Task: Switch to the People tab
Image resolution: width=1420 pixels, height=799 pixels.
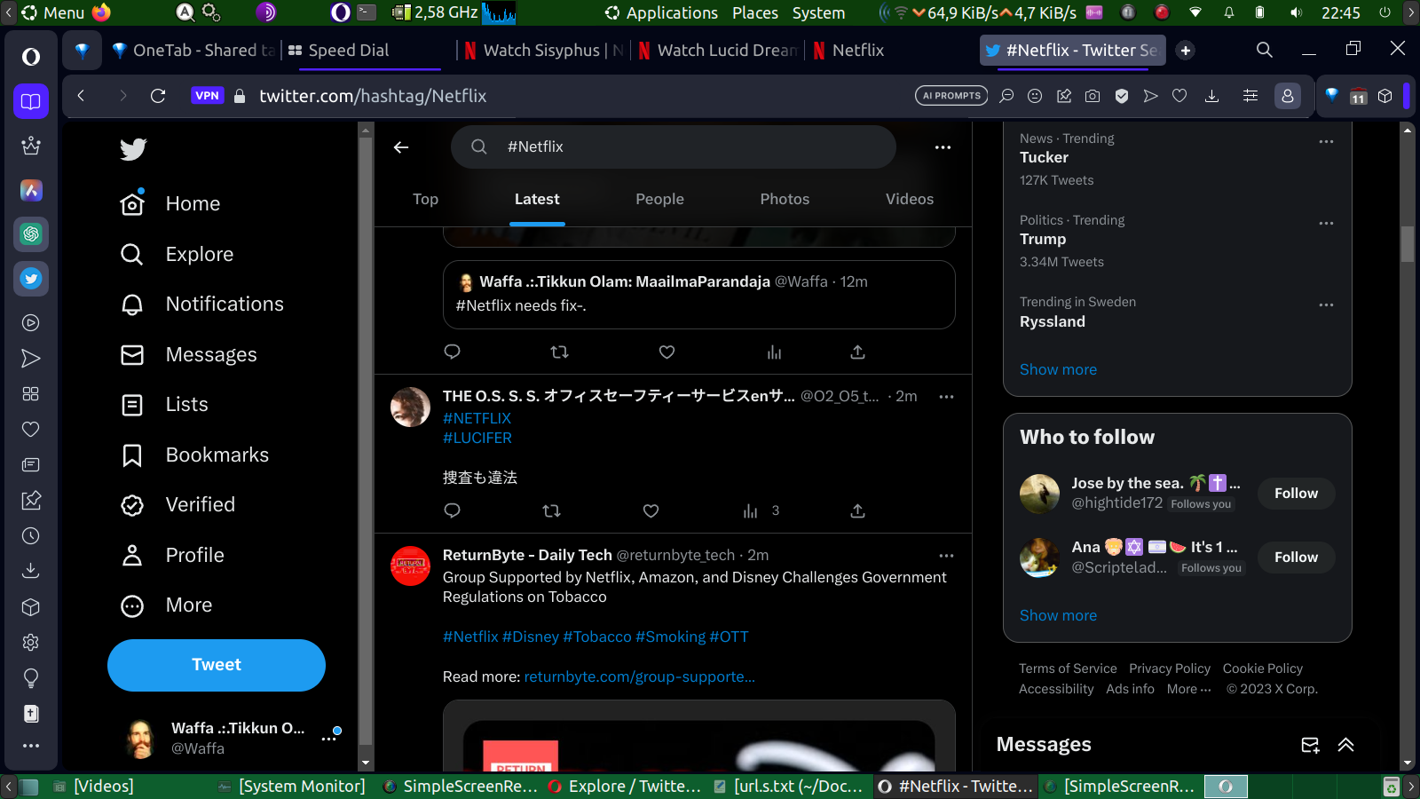Action: click(x=659, y=200)
